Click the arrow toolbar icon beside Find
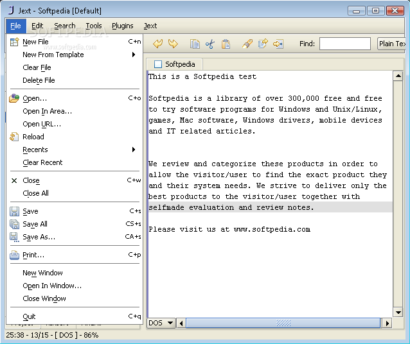The height and width of the screenshot is (344, 410). [278, 44]
